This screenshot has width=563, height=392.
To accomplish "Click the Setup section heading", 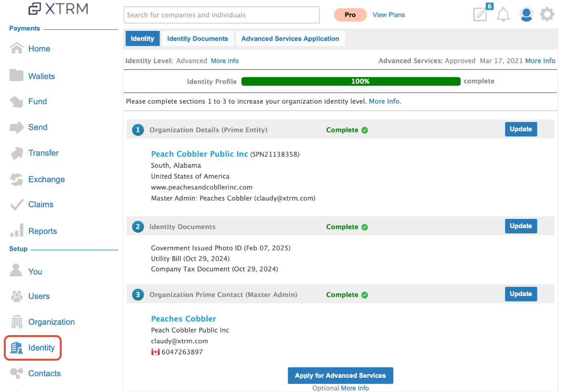I will pyautogui.click(x=18, y=249).
